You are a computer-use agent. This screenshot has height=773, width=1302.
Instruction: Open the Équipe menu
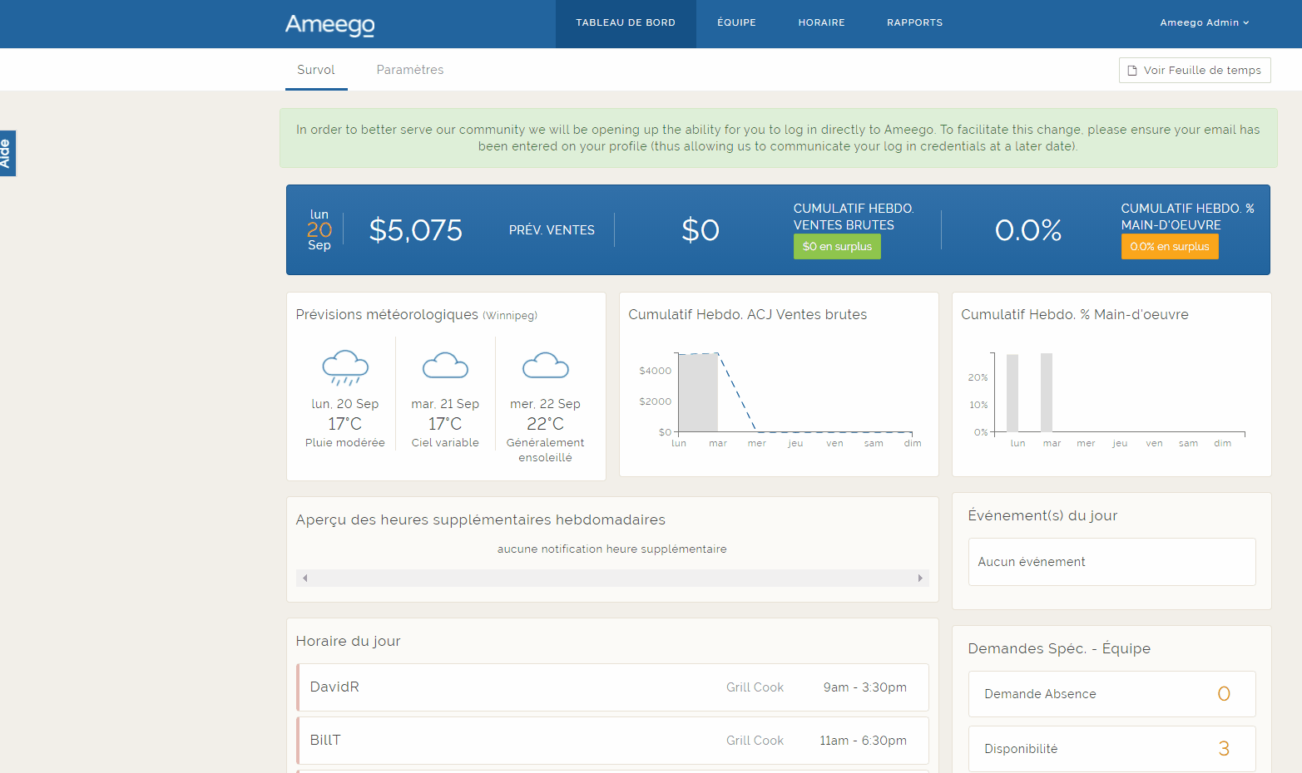736,22
